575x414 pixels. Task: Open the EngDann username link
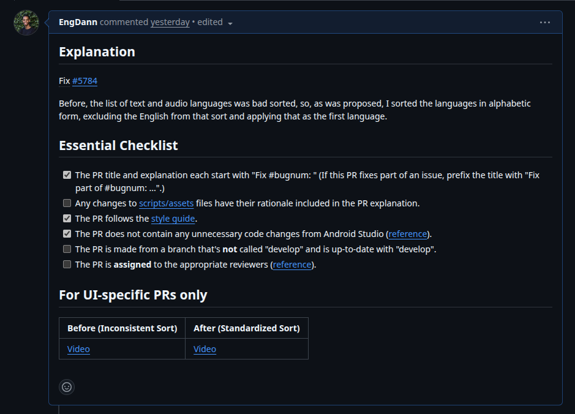coord(78,22)
